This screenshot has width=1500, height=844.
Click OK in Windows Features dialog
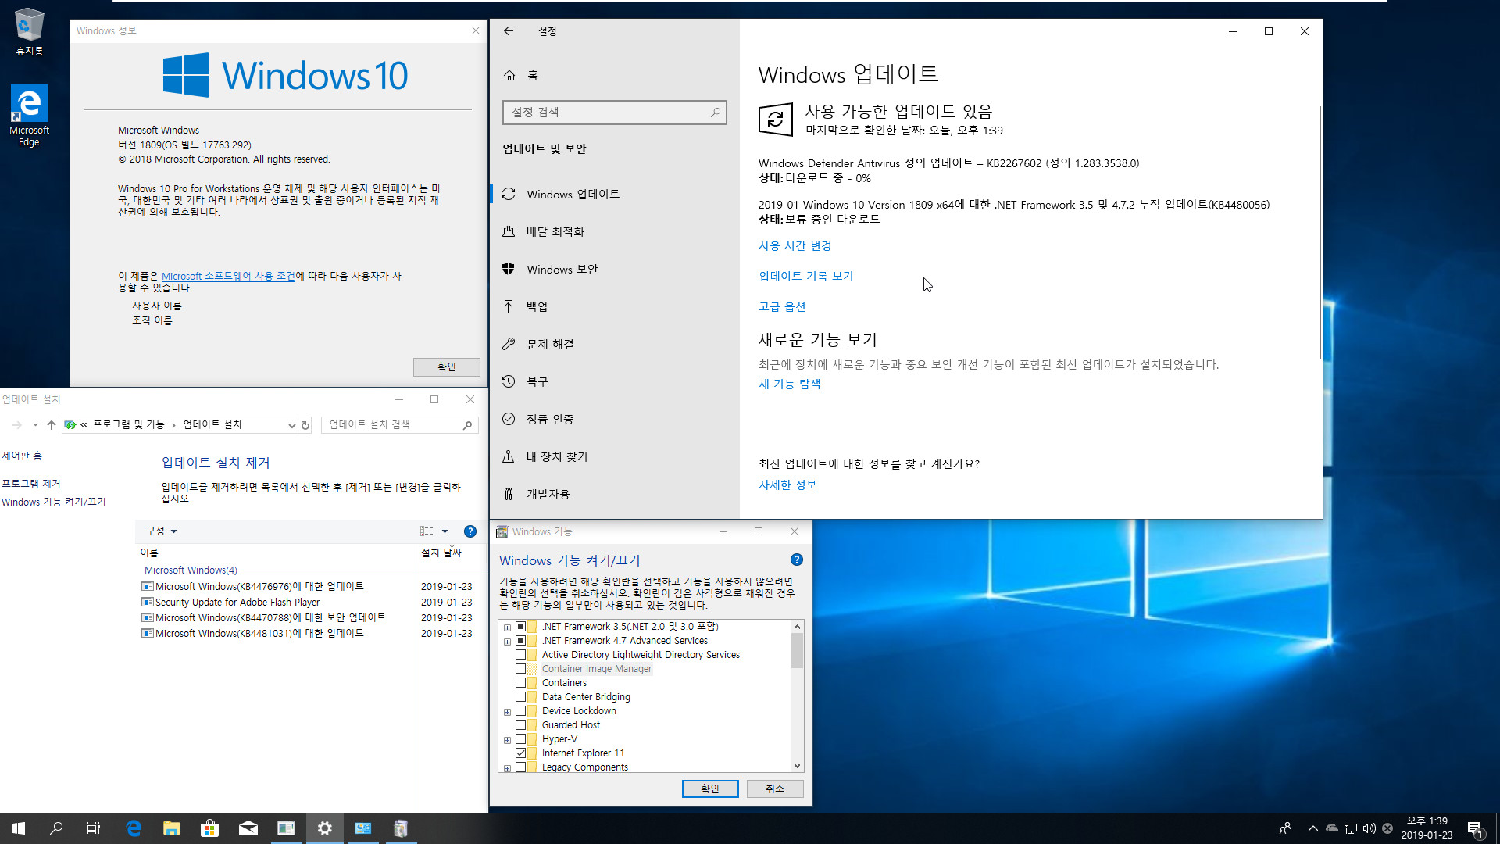[710, 789]
